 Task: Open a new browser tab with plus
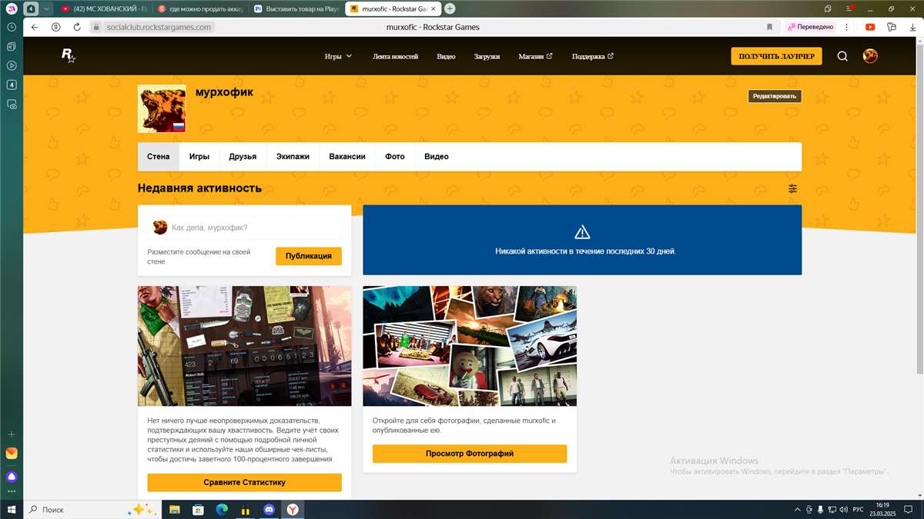click(x=450, y=8)
